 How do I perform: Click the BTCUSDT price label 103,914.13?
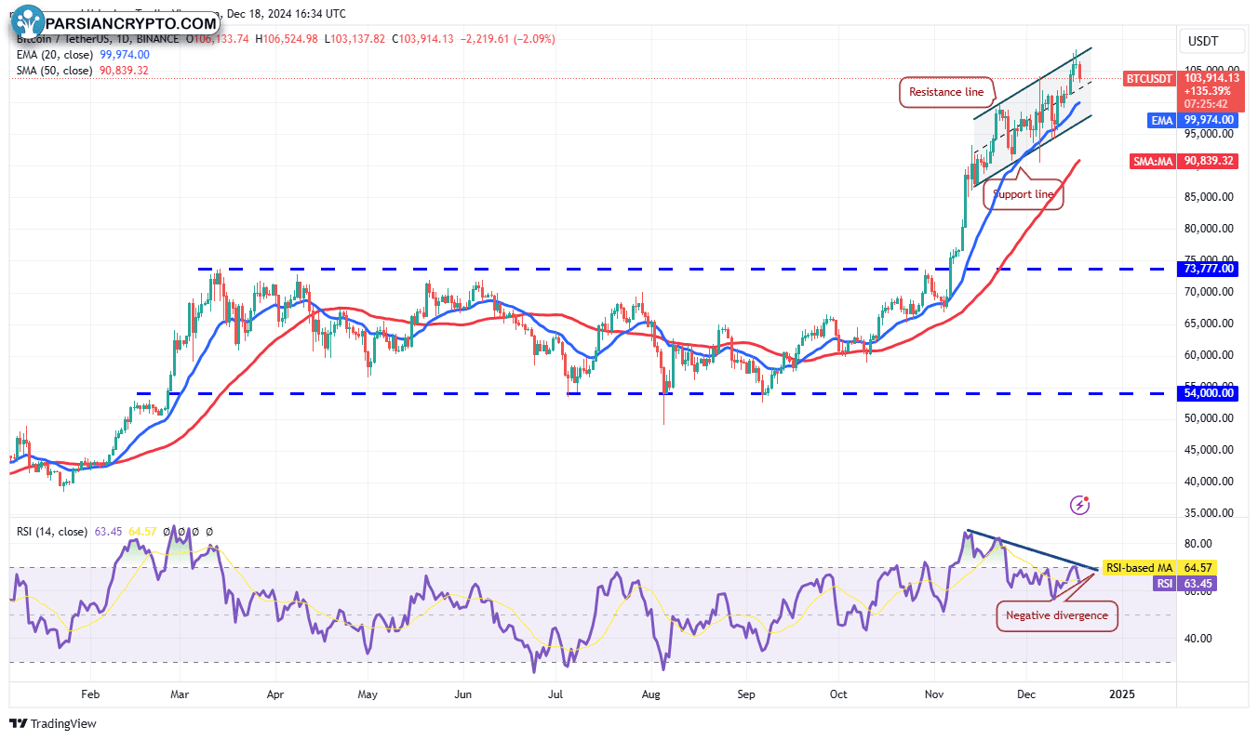[x=1210, y=78]
